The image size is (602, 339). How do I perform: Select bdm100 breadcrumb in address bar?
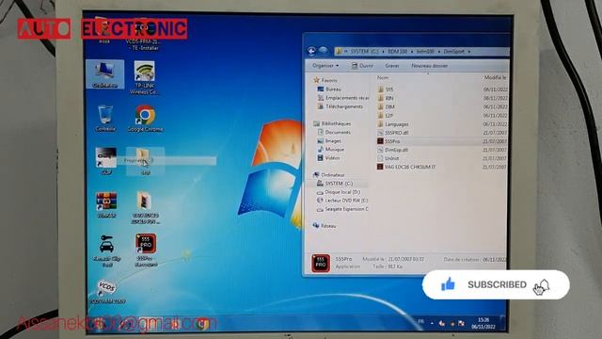(x=425, y=51)
